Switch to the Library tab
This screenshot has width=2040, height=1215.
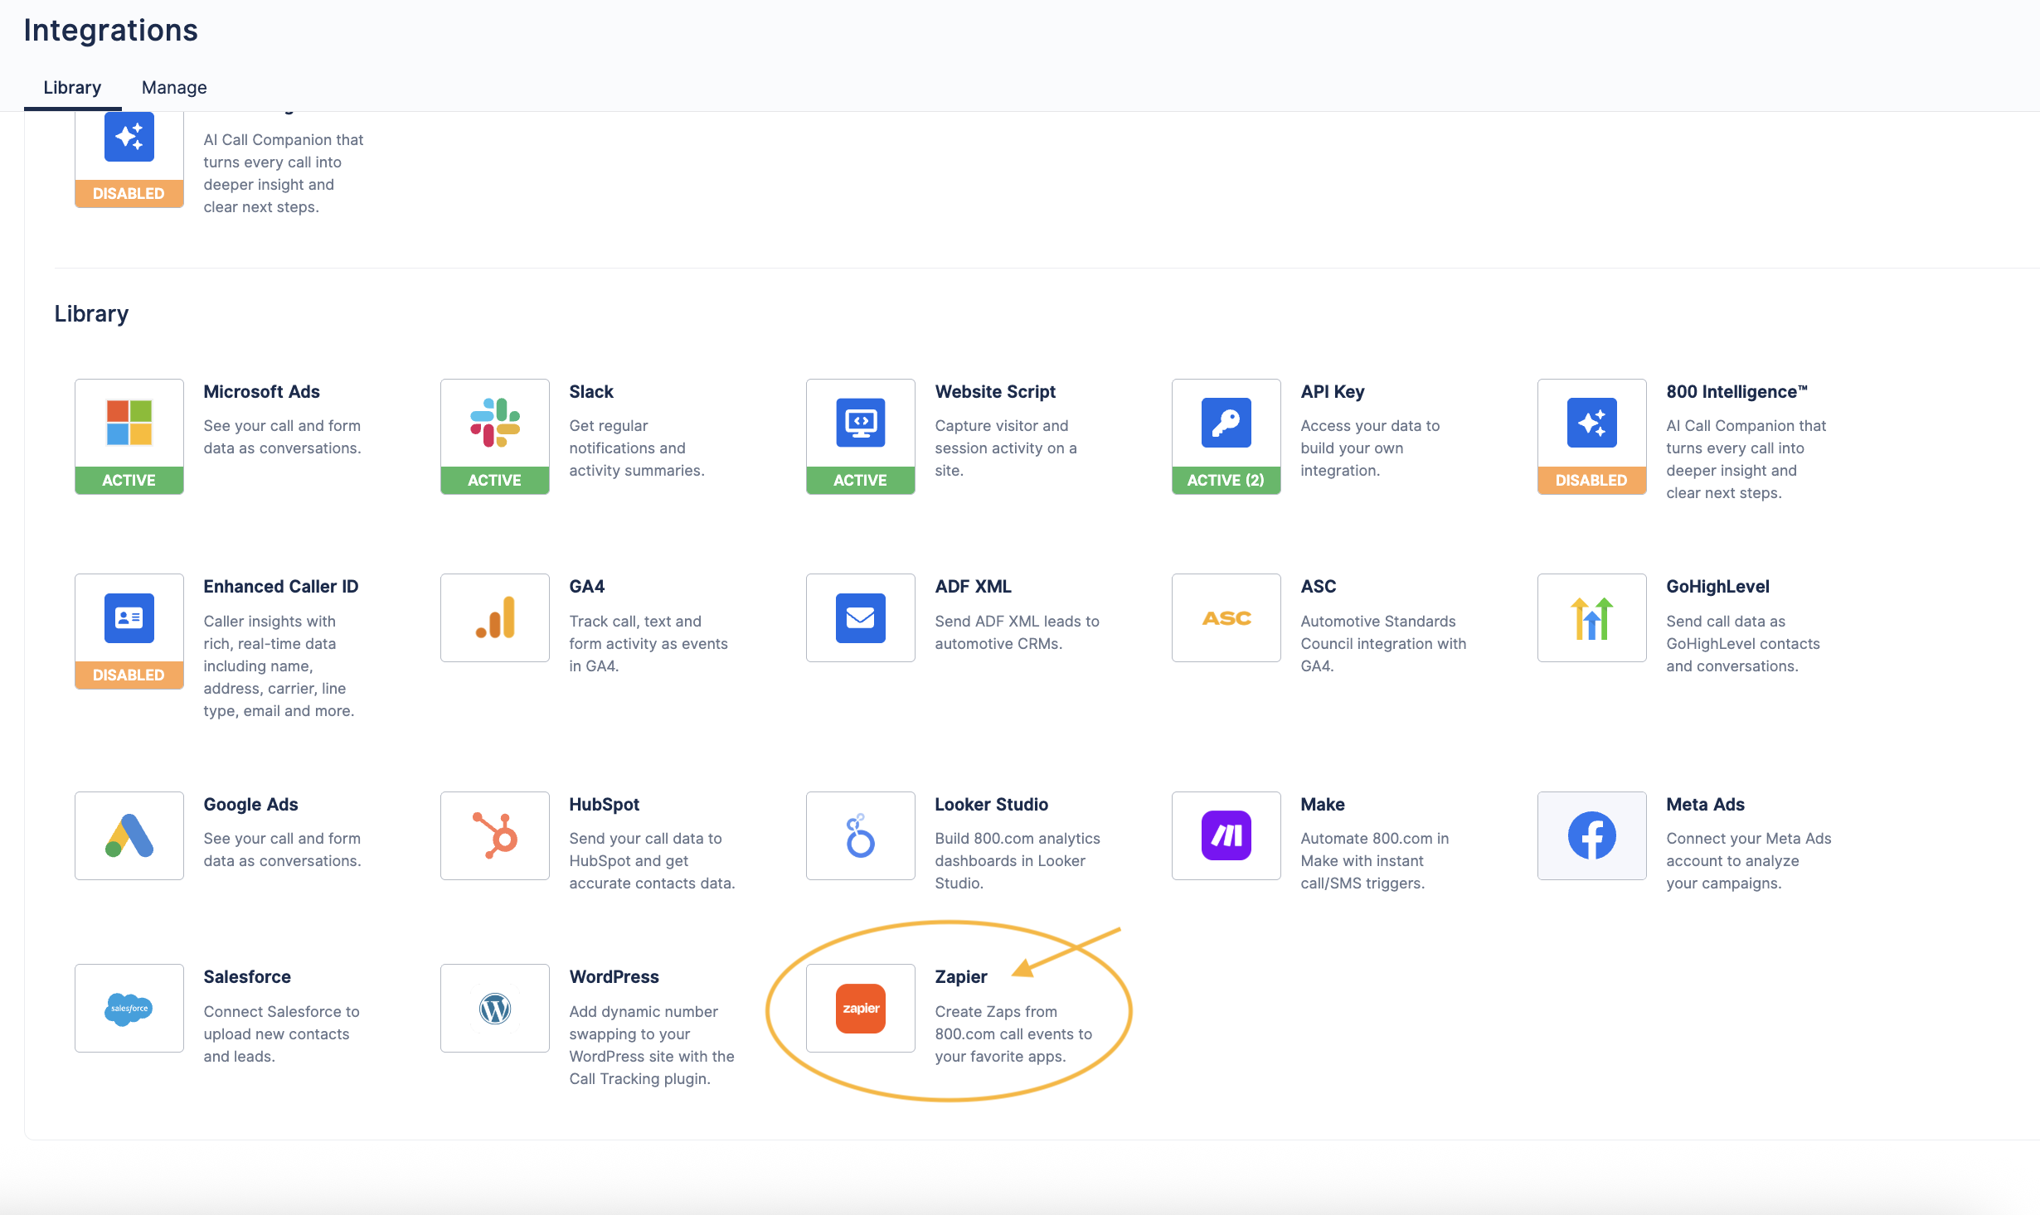click(72, 88)
